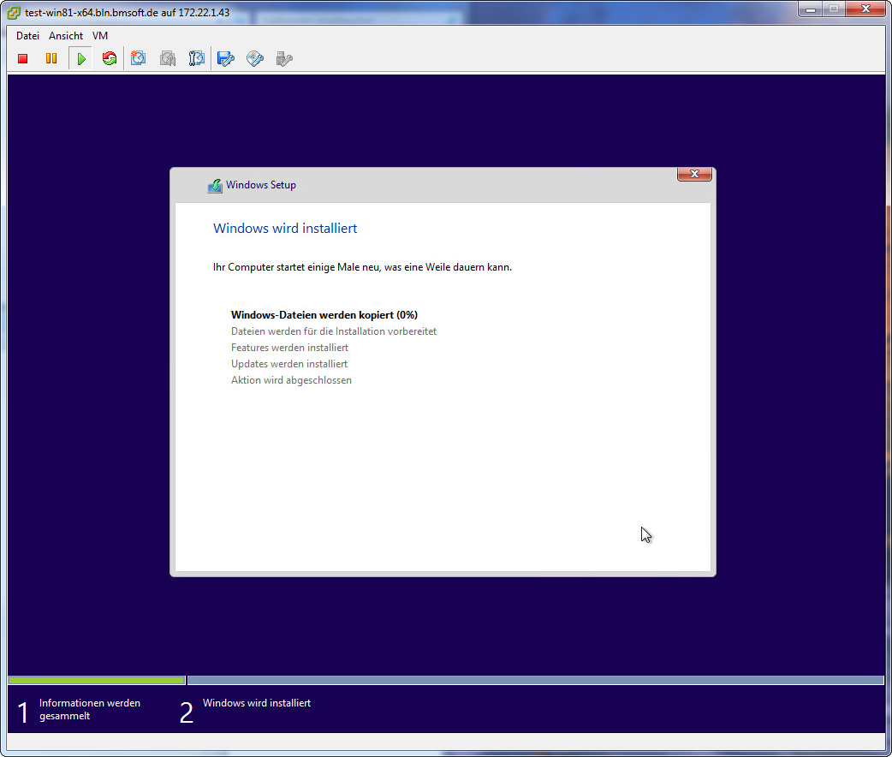The image size is (892, 757).
Task: Connect CD/DVD device via the disc icon
Action: point(255,58)
